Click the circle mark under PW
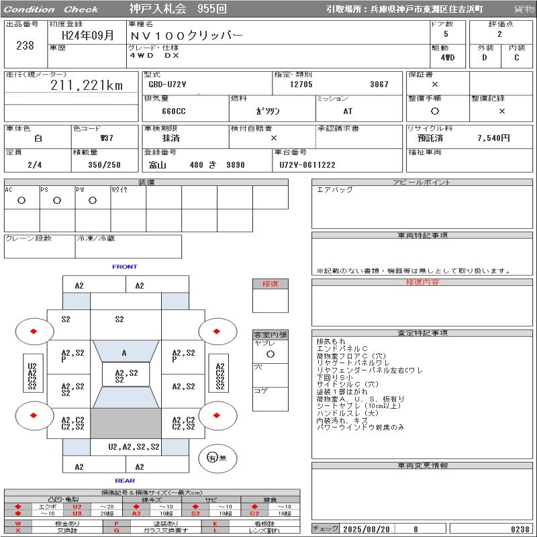The width and height of the screenshot is (537, 537). 93,201
